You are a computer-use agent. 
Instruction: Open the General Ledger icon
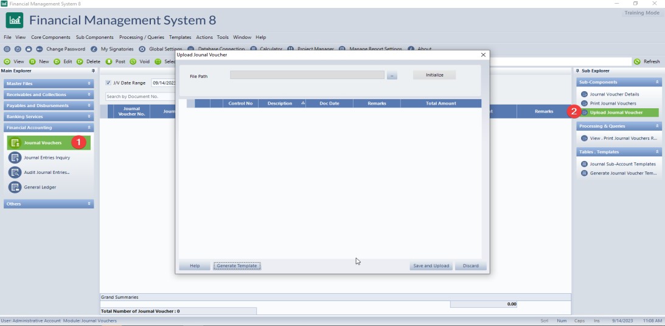15,187
